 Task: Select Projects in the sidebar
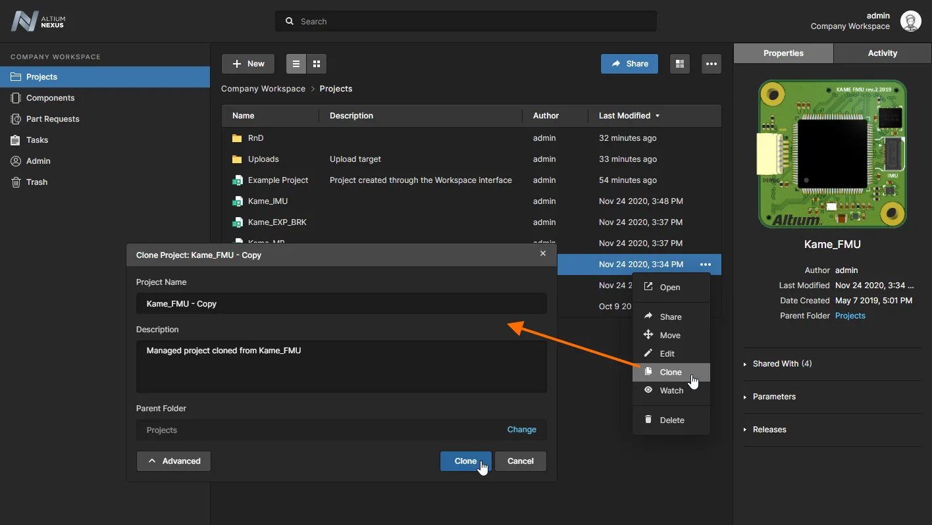[105, 77]
